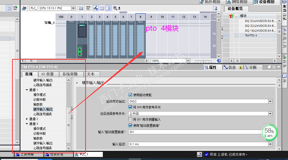The image size is (288, 160).
Task: Open the Online tools side panel
Action: click(284, 38)
